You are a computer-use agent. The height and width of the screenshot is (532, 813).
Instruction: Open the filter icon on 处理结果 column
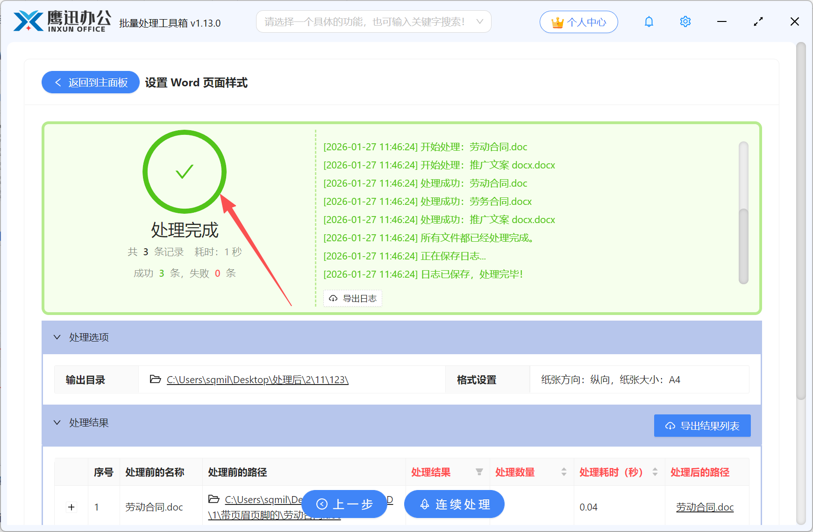(480, 472)
